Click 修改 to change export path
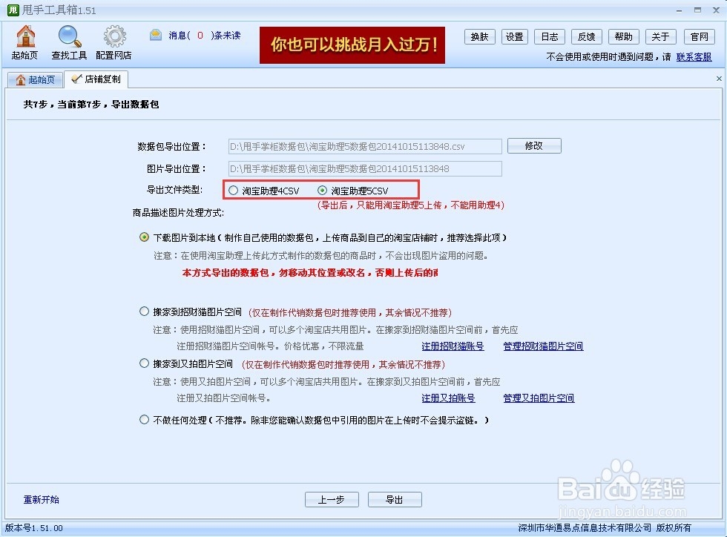The width and height of the screenshot is (727, 537). point(534,145)
